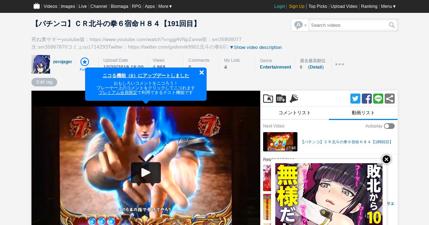Open the Nicoru feature update link
This screenshot has height=225, width=429.
pos(146,76)
